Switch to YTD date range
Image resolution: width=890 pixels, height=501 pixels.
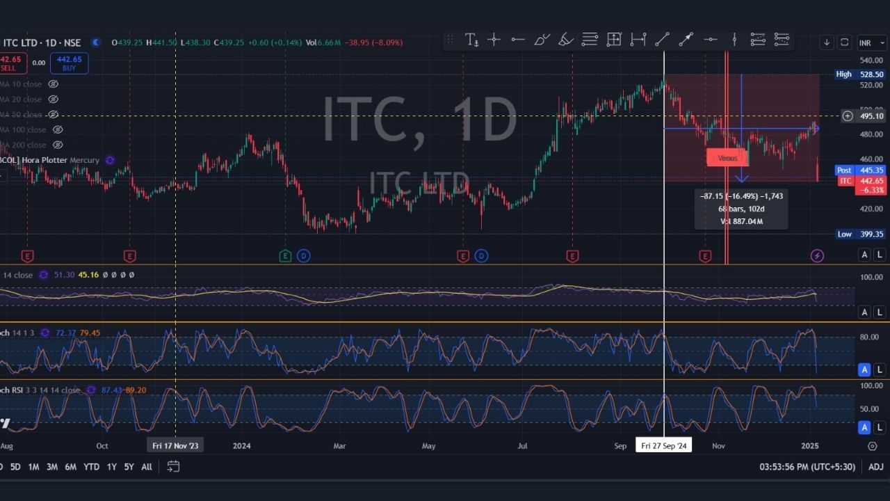coord(91,467)
